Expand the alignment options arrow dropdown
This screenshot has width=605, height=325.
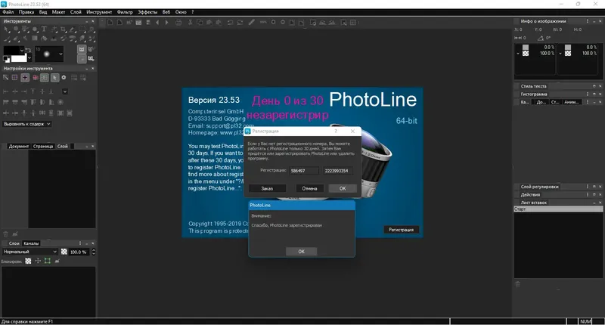(65, 91)
